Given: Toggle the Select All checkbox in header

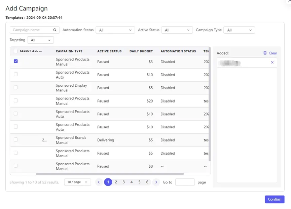Looking at the screenshot, I should (x=16, y=51).
